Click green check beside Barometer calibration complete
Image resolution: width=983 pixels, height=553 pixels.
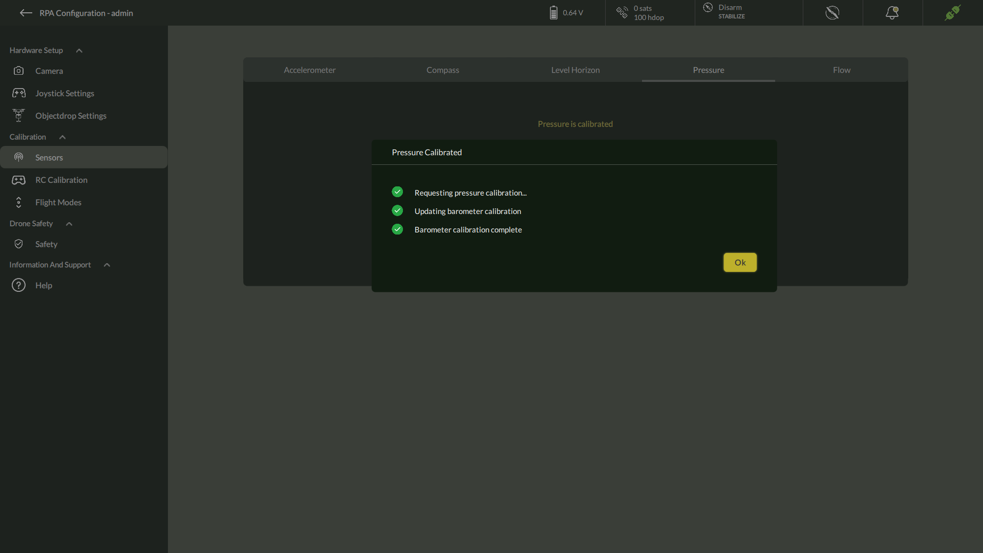[x=397, y=229]
